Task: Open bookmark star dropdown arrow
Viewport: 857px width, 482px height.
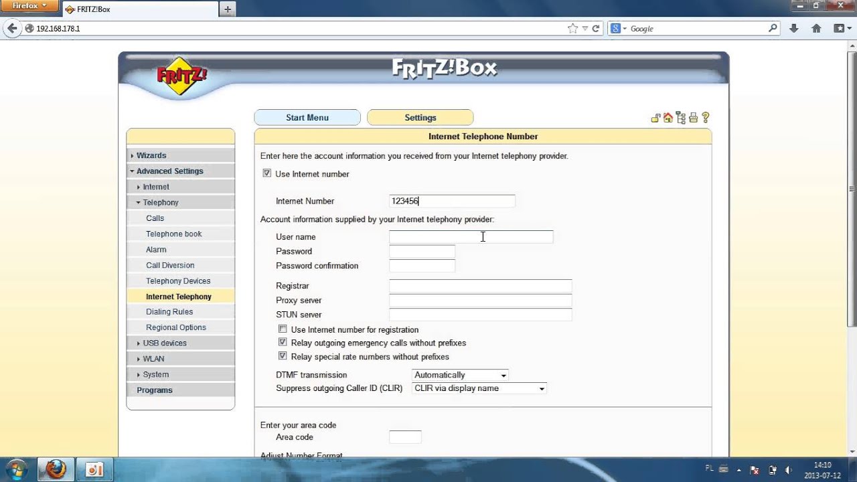Action: tap(585, 29)
